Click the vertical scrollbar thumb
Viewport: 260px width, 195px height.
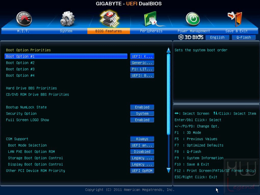pyautogui.click(x=168, y=94)
